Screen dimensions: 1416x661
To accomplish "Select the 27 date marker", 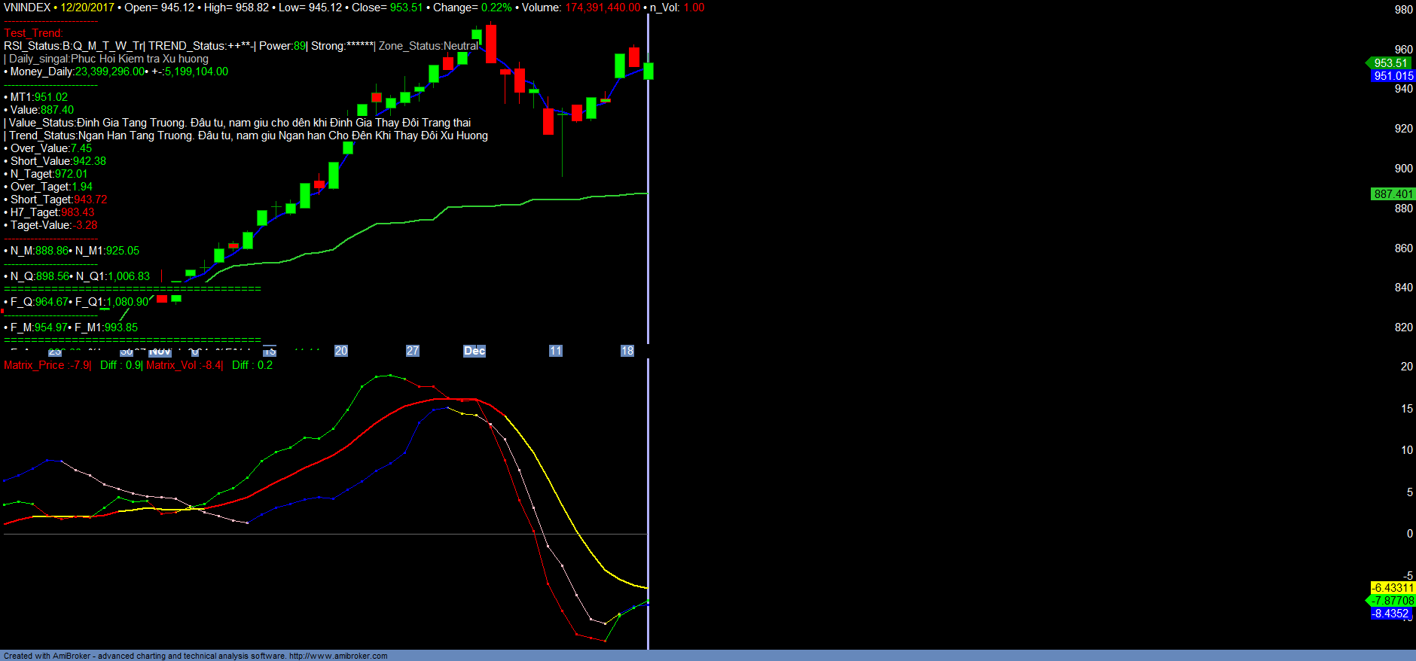I will [x=413, y=351].
